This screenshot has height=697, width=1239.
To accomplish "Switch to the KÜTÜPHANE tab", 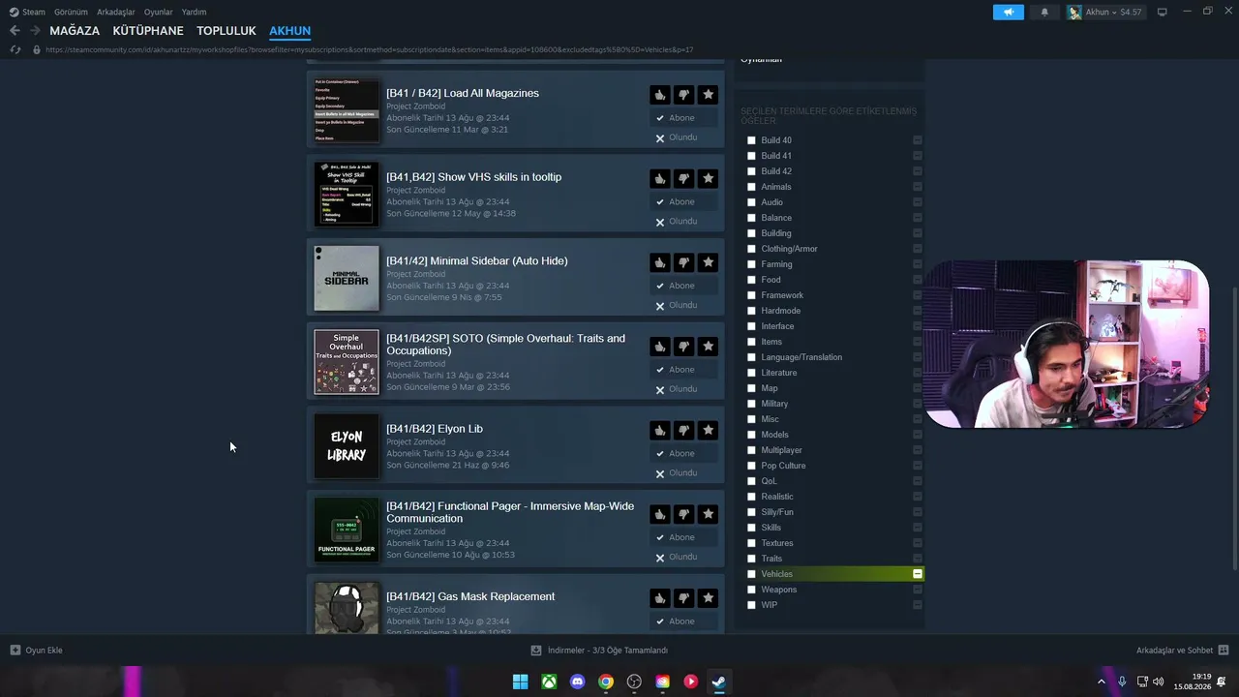I will click(148, 31).
